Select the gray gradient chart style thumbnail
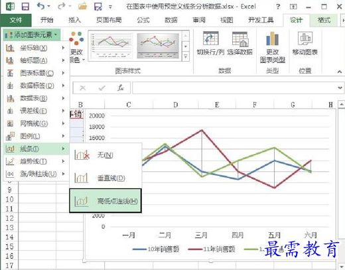 (x=158, y=46)
